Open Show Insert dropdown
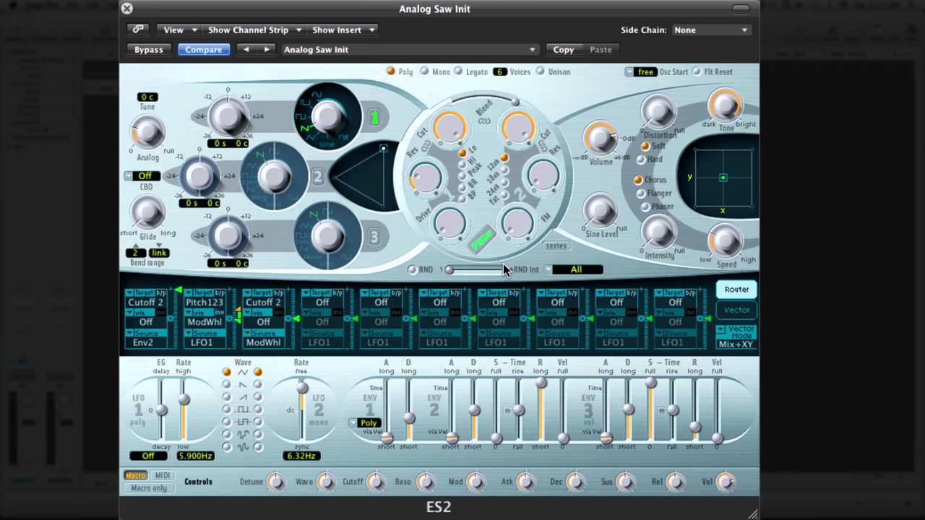The height and width of the screenshot is (520, 925). pyautogui.click(x=343, y=30)
